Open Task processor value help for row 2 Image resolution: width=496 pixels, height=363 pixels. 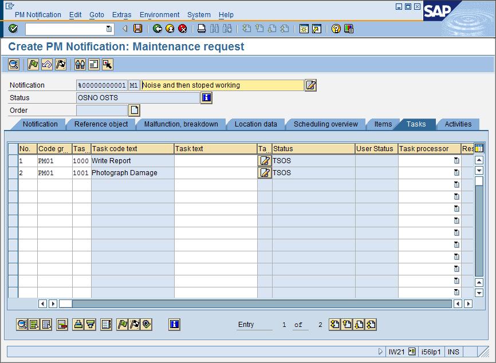[x=456, y=173]
